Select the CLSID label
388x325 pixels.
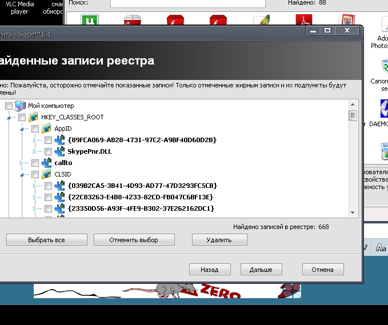pyautogui.click(x=63, y=174)
